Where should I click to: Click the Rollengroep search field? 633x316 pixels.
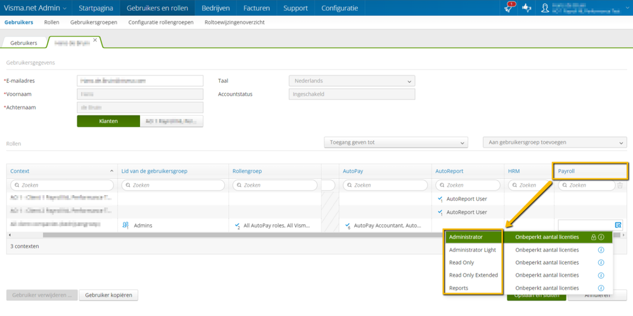coord(275,186)
